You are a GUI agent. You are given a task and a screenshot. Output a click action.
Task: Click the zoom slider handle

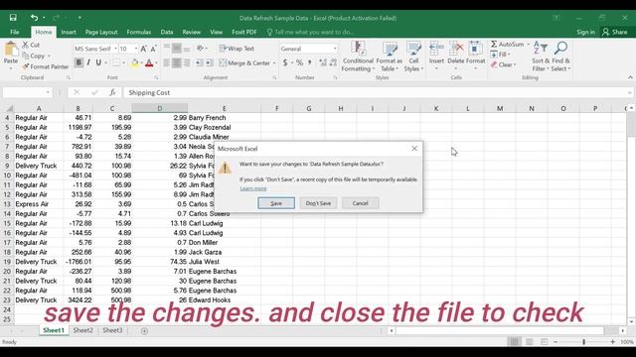tap(583, 342)
